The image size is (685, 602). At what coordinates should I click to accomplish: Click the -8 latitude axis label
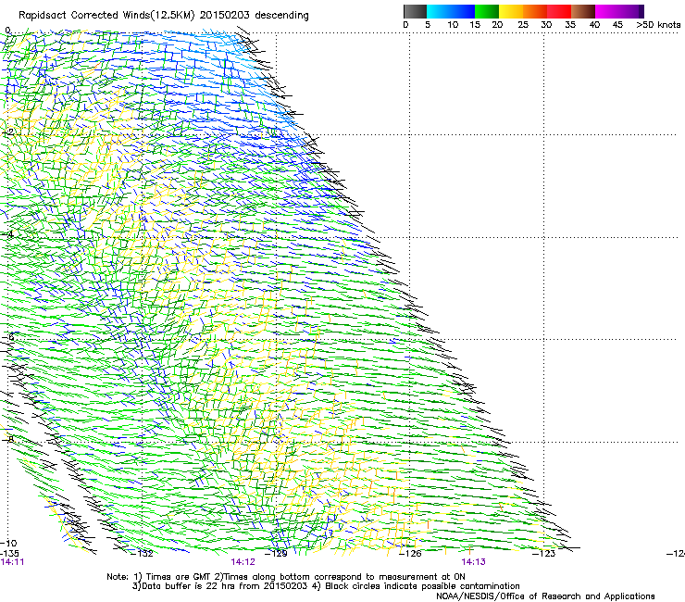tap(8, 439)
